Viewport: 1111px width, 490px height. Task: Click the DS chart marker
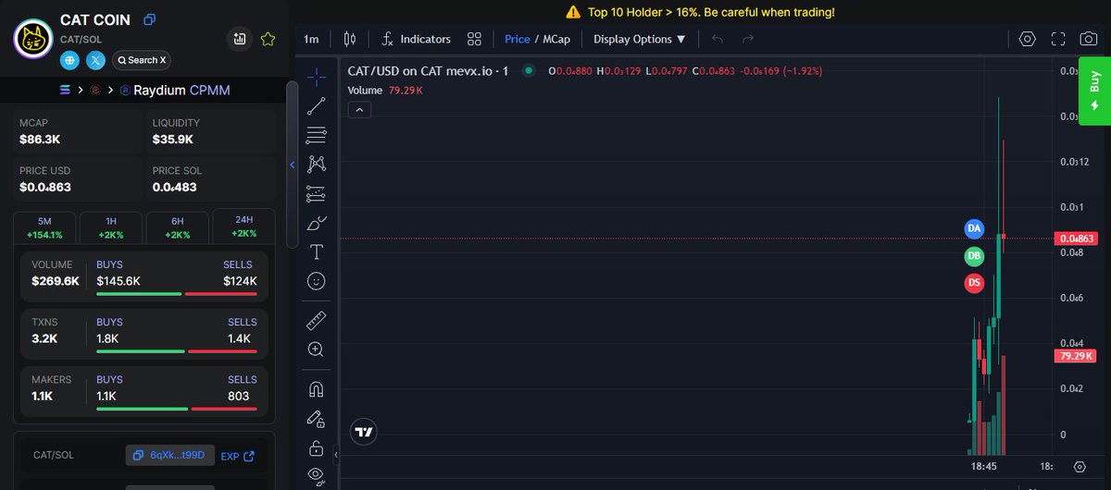tap(974, 283)
